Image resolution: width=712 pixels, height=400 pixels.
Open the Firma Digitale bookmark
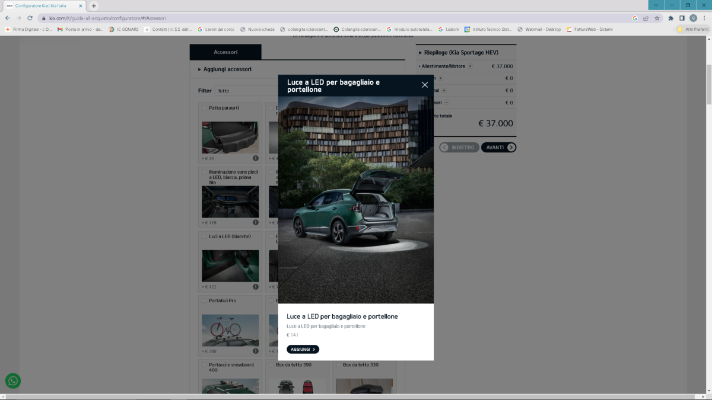28,29
